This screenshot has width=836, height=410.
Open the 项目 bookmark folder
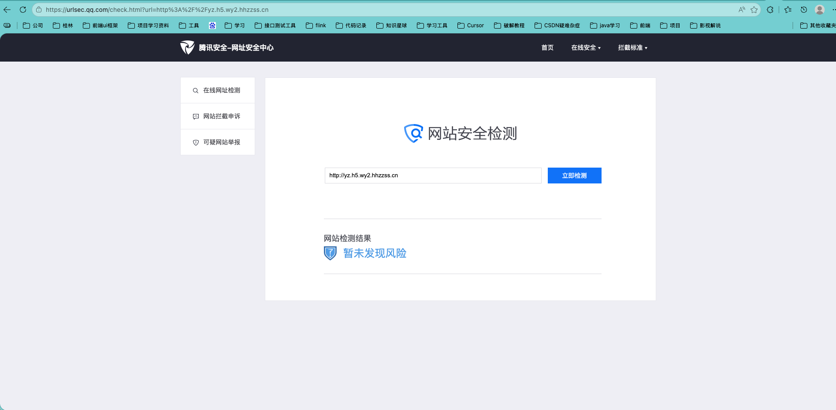[x=670, y=26]
